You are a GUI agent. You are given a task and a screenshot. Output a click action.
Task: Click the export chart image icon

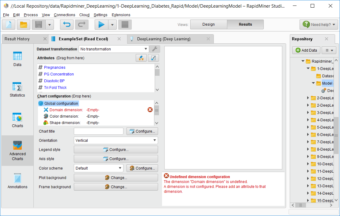click(x=153, y=58)
